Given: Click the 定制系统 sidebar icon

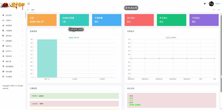Looking at the screenshot, I should (x=3, y=56).
